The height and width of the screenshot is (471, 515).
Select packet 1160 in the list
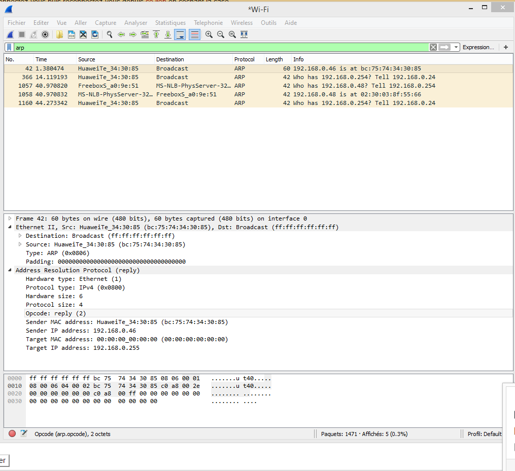point(258,103)
